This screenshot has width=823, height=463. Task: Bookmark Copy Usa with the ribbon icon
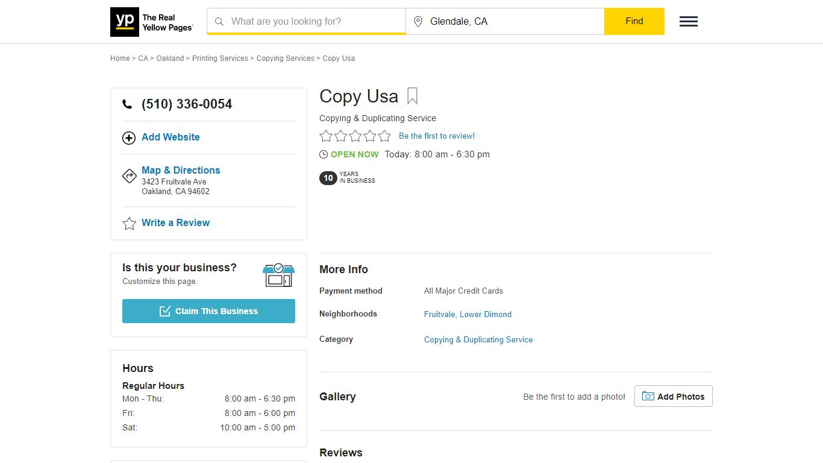pyautogui.click(x=412, y=96)
